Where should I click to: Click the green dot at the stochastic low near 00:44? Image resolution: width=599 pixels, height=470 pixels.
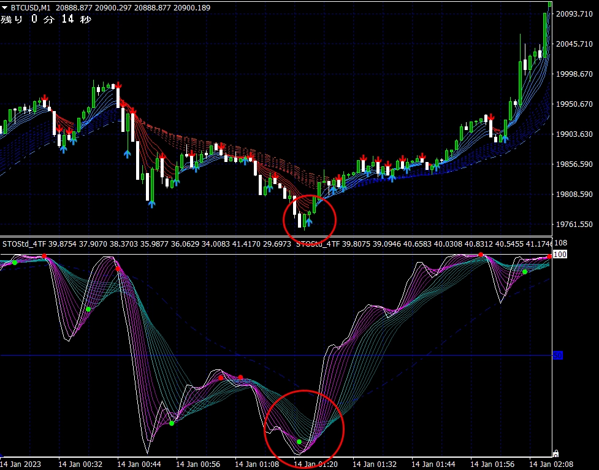pyautogui.click(x=172, y=423)
